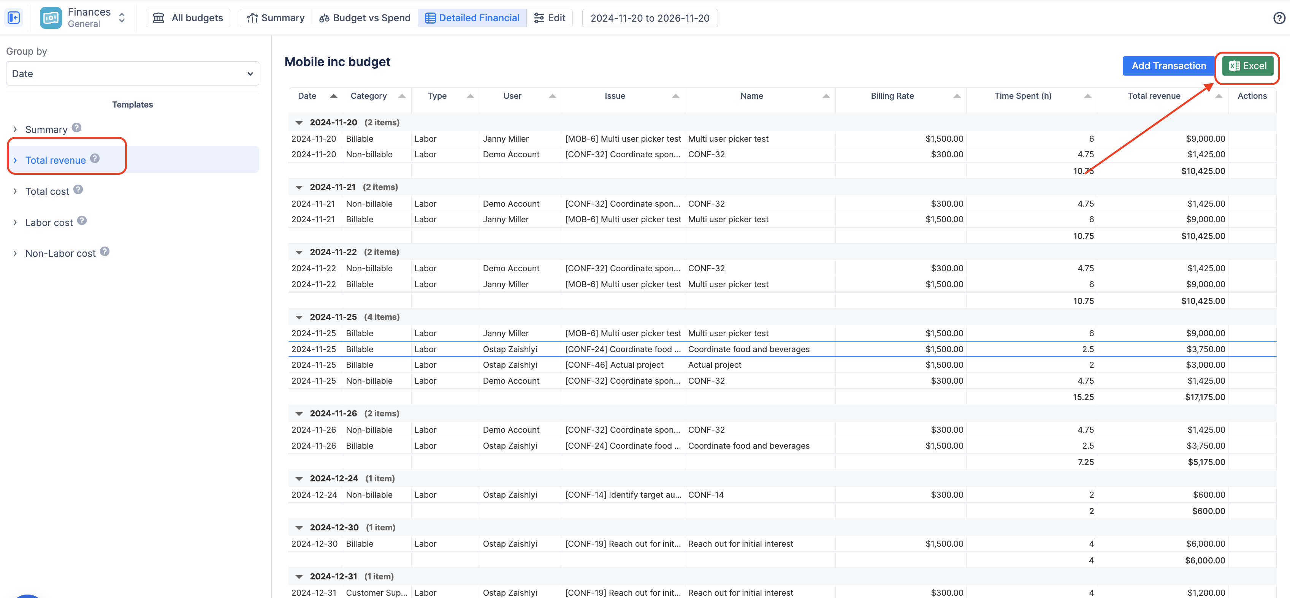Toggle sorting on the Total revenue column
This screenshot has height=598, width=1290.
point(1219,96)
